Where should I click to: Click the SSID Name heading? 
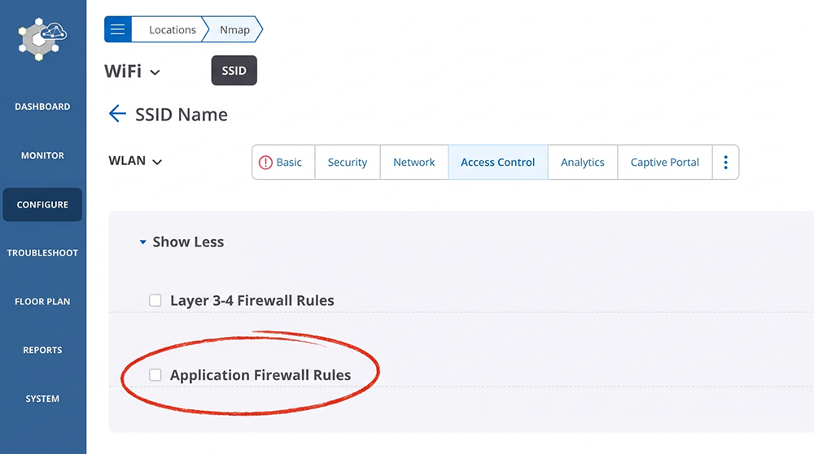182,114
